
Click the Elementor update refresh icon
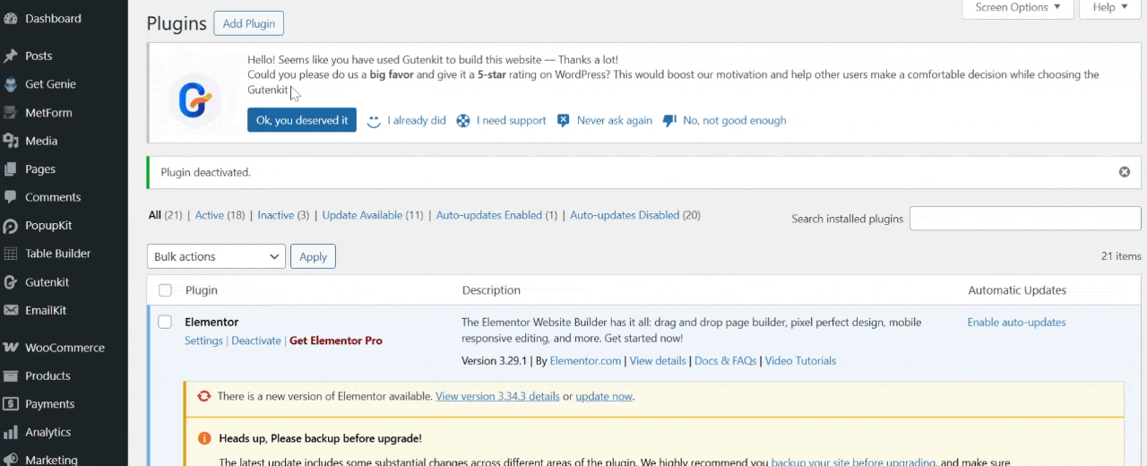point(204,396)
